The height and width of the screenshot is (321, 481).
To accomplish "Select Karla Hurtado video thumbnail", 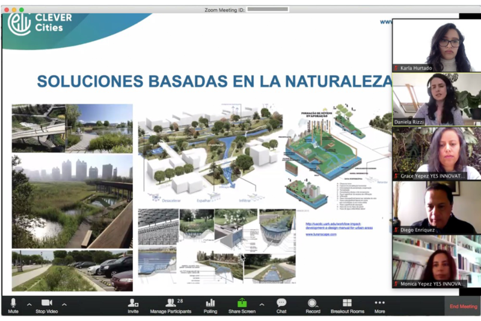I will click(x=437, y=45).
